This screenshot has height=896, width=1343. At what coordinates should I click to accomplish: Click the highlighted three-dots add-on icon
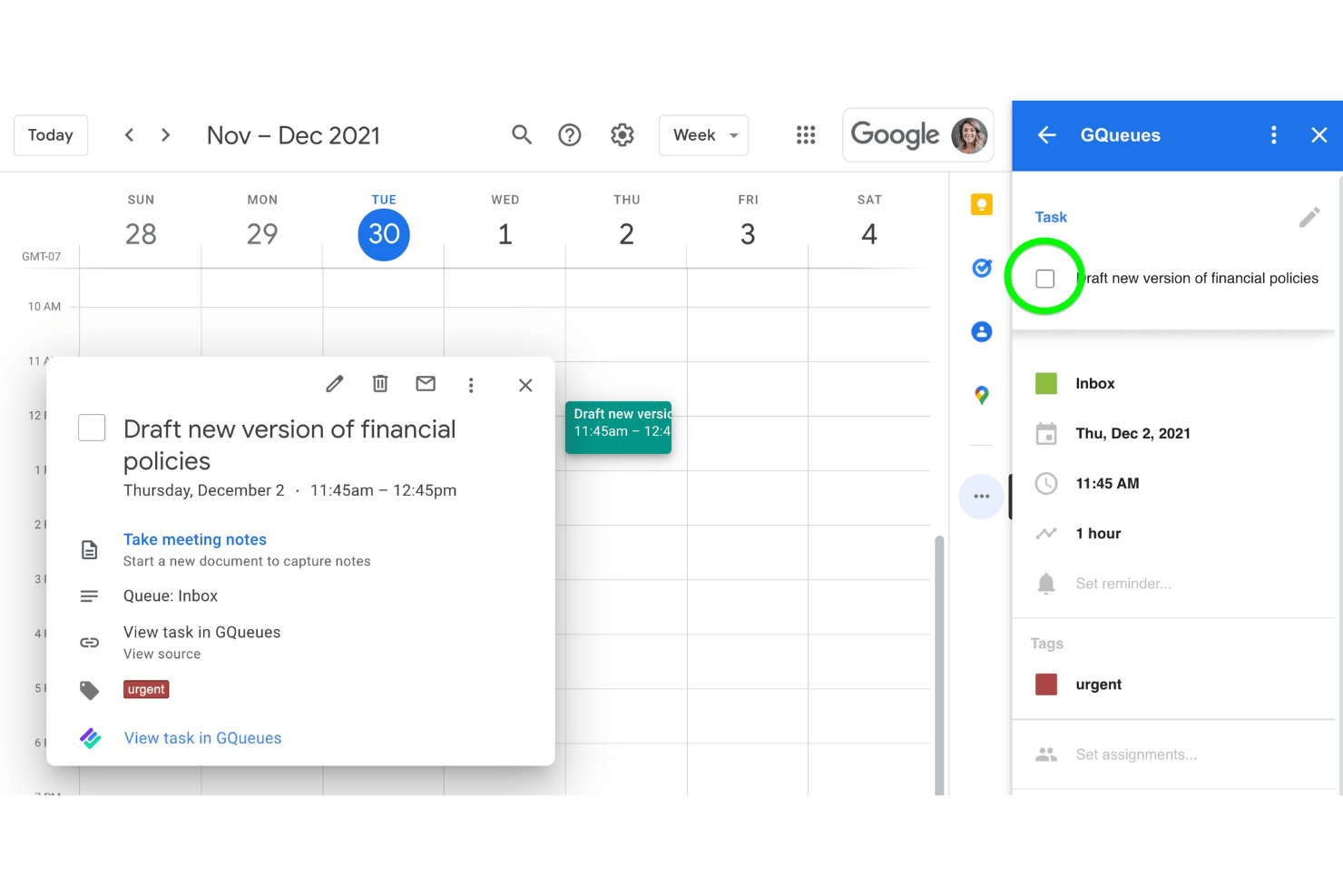point(982,497)
